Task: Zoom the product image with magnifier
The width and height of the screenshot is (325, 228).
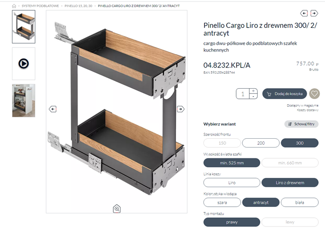Action: coord(117,208)
